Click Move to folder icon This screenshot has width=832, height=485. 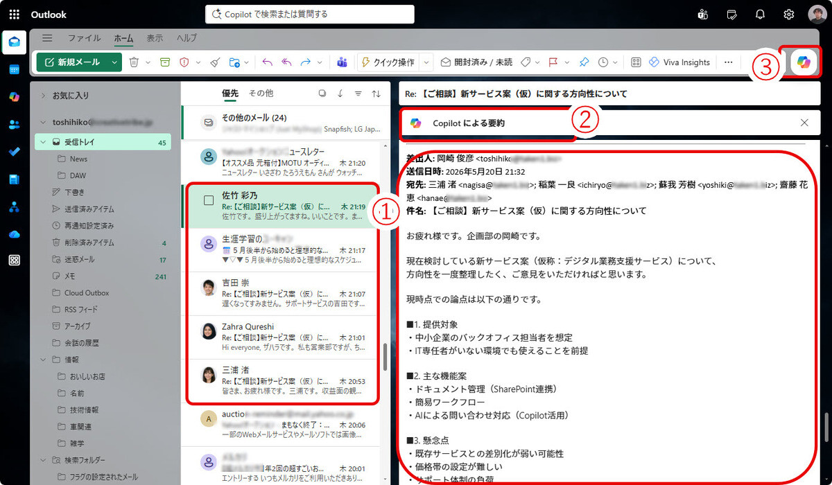pyautogui.click(x=234, y=62)
